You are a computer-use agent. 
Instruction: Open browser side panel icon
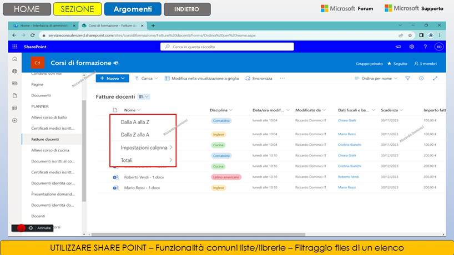(x=421, y=35)
